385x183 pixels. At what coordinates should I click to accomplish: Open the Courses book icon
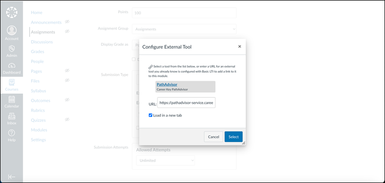click(x=11, y=82)
